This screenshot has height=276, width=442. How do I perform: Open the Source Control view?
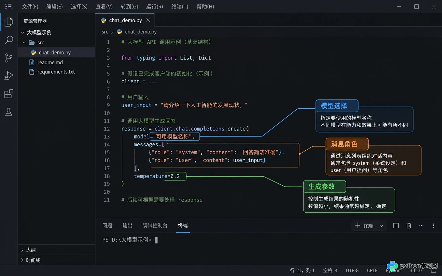9,58
